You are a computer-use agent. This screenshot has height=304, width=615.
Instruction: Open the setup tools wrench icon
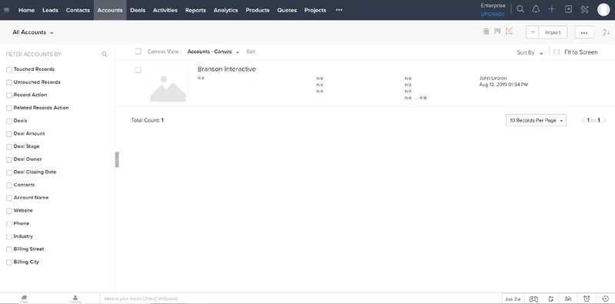tap(584, 9)
